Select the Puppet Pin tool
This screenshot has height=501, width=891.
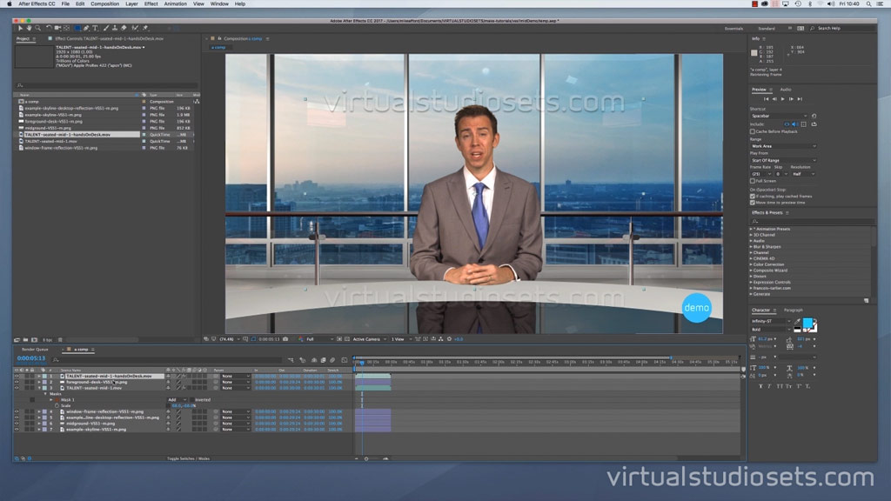coord(145,28)
